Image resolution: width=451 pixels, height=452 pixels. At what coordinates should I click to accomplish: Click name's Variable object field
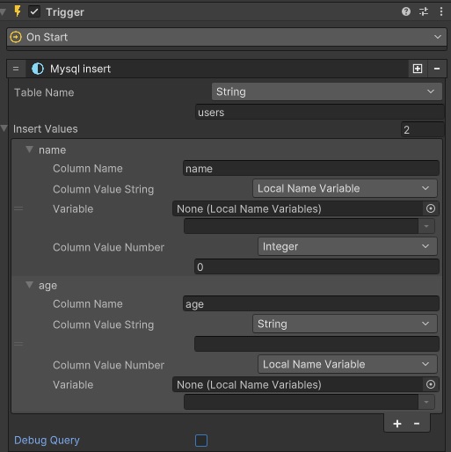(297, 208)
